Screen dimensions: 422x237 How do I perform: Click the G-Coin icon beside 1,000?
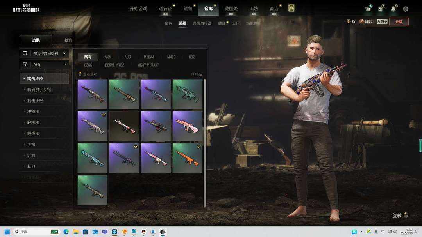(x=361, y=21)
